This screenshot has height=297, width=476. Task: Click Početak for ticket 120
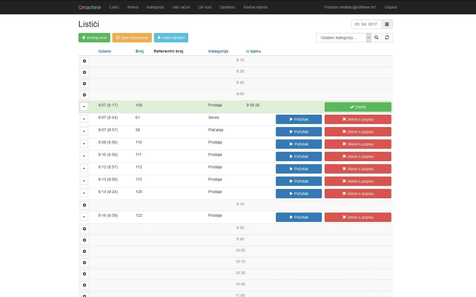pyautogui.click(x=299, y=193)
